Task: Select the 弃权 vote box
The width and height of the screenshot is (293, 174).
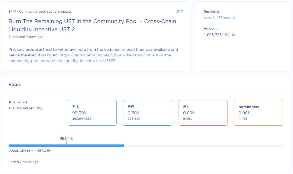Action: tap(147, 113)
